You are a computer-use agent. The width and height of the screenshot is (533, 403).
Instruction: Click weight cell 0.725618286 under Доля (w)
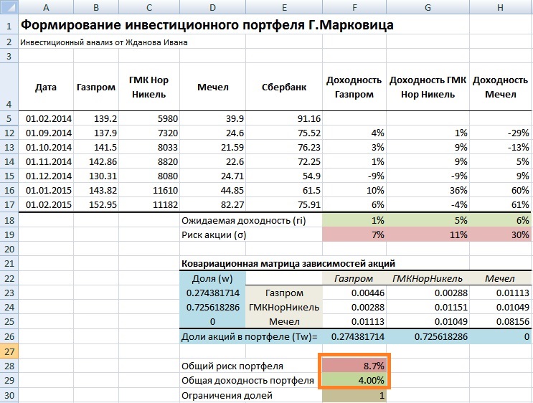(213, 307)
